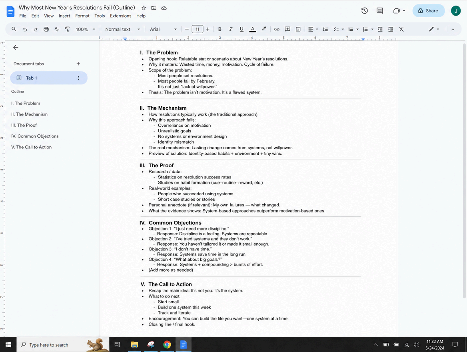This screenshot has height=352, width=467.
Task: Open the Extensions menu
Action: coord(121,16)
